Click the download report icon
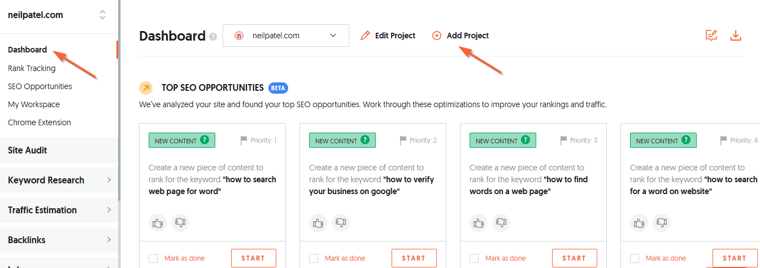760x268 pixels. pyautogui.click(x=735, y=36)
